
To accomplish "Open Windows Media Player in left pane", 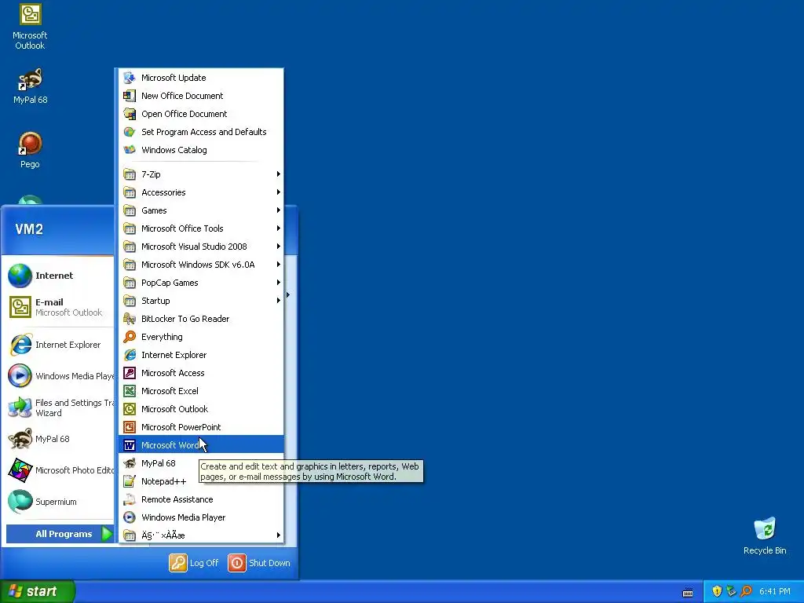I will (x=60, y=376).
